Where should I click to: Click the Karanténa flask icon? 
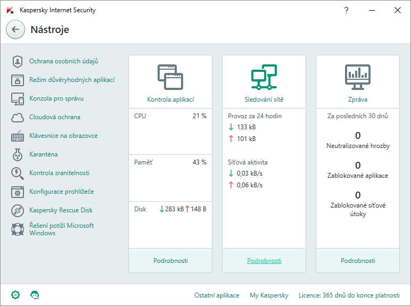[x=18, y=155]
